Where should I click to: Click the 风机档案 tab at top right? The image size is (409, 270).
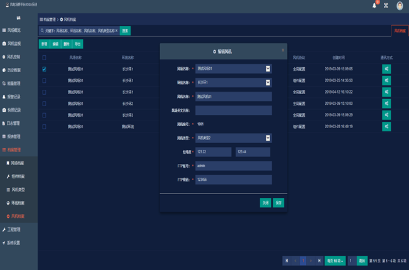[x=399, y=30]
